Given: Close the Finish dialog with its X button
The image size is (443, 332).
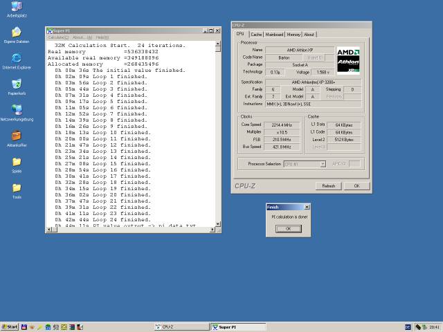Looking at the screenshot, I should pos(307,207).
